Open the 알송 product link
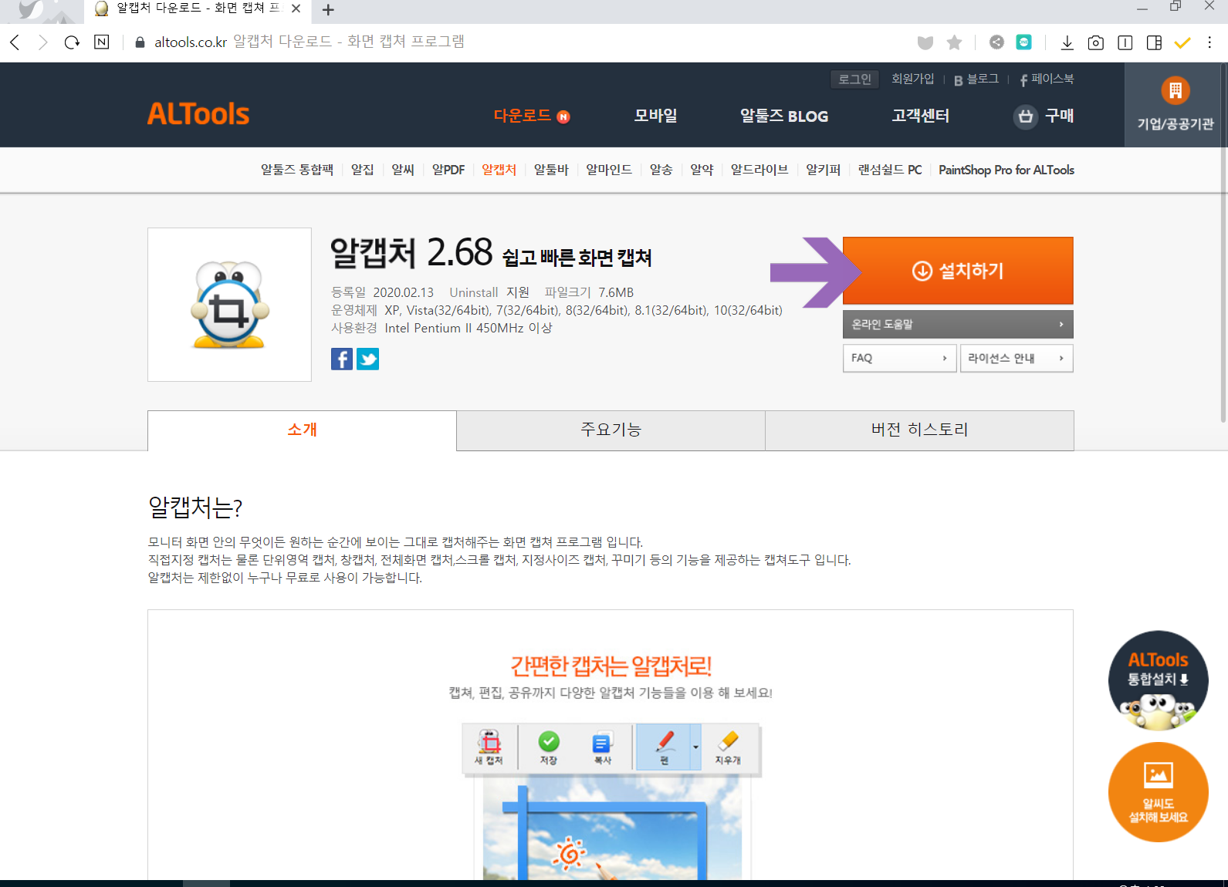This screenshot has height=887, width=1228. coord(661,170)
